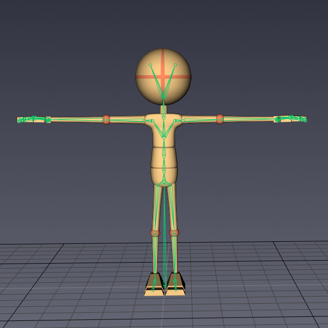
Task: Pick the shoe on the screen-left foot
Action: (x=154, y=284)
